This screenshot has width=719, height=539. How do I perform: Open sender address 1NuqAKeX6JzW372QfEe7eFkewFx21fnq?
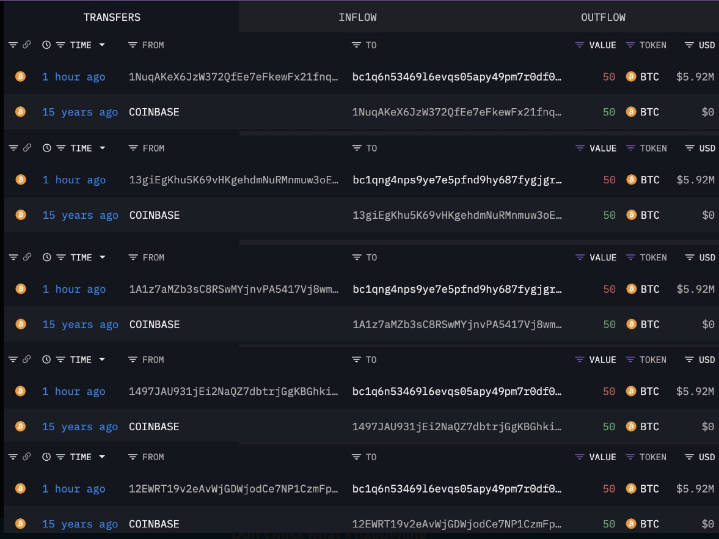233,76
